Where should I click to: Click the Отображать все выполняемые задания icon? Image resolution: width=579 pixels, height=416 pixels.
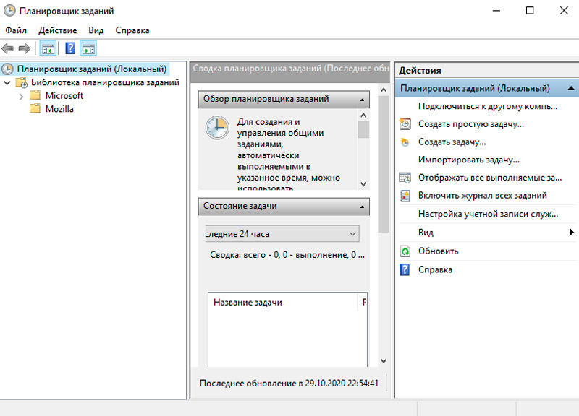(405, 178)
